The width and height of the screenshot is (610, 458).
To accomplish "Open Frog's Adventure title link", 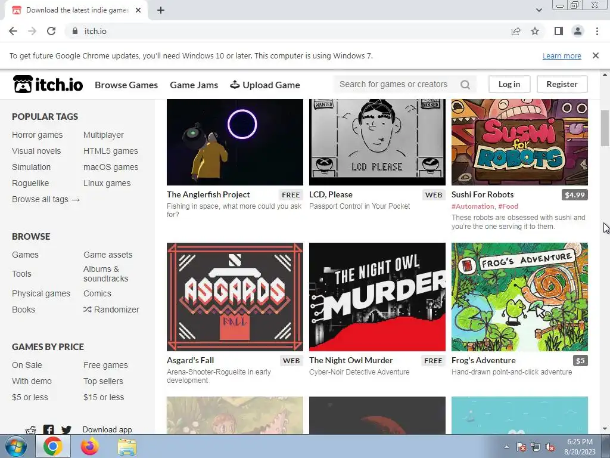I will click(484, 361).
